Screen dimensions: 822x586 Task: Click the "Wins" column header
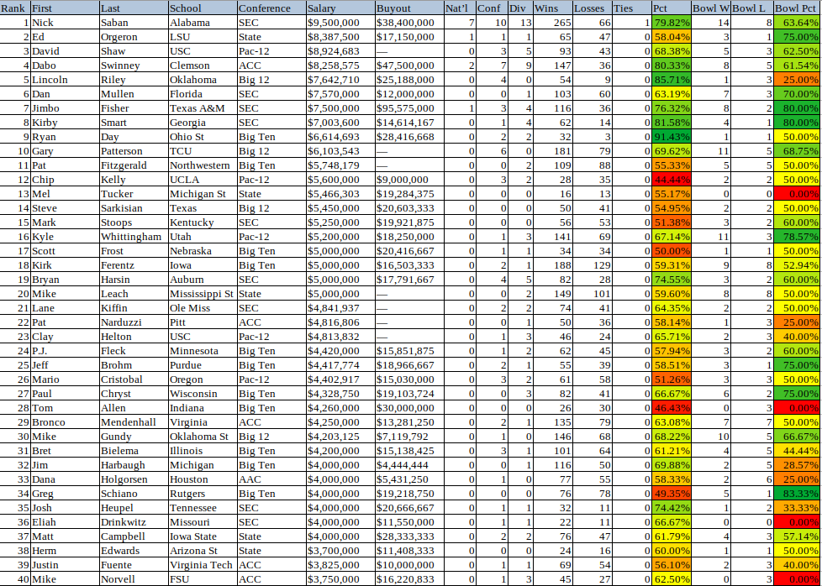pos(552,8)
